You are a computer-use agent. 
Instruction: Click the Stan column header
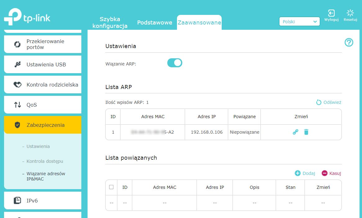pyautogui.click(x=290, y=187)
